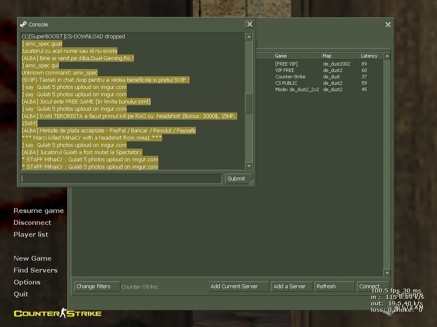437x327 pixels.
Task: Sort servers by Map column
Action: tap(339, 56)
